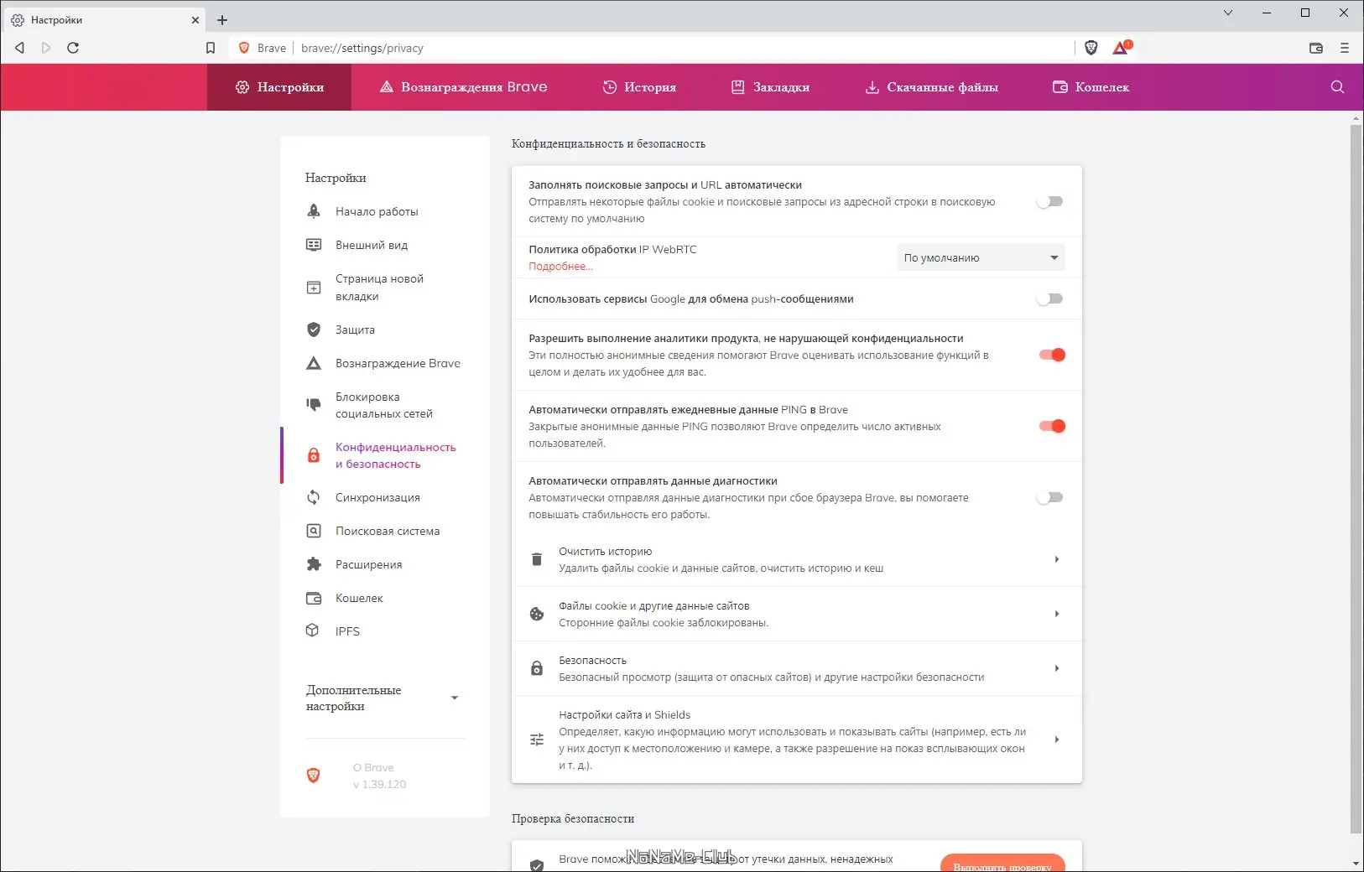Open the Подробнее link under WebRTC policy
Viewport: 1364px width, 872px height.
click(x=560, y=266)
